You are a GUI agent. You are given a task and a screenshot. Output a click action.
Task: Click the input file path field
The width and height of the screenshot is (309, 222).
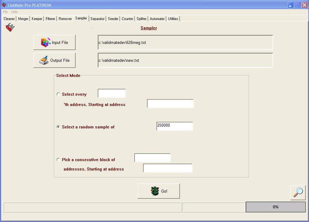185,42
